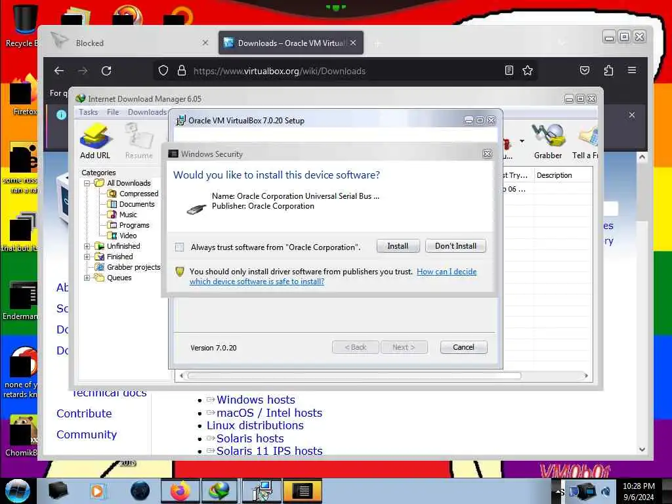Viewport: 672px width, 504px height.
Task: Switch to the Blocked tab in Firefox
Action: (129, 43)
